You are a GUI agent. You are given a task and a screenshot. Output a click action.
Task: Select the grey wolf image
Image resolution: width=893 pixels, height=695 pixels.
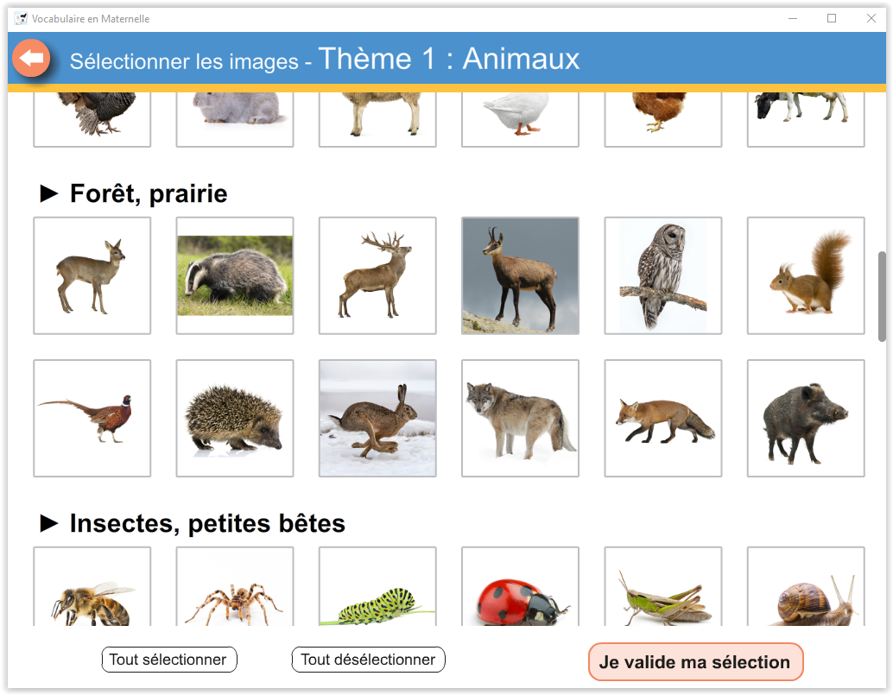pyautogui.click(x=520, y=418)
